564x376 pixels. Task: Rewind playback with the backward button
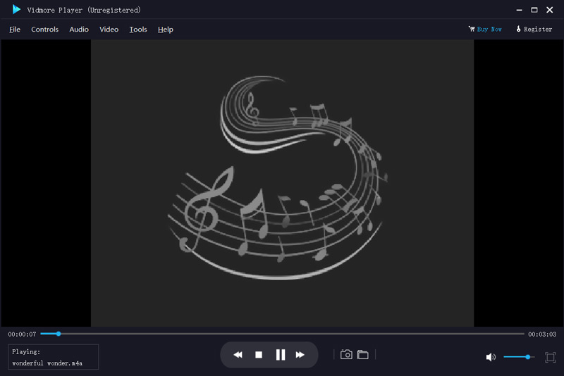238,355
